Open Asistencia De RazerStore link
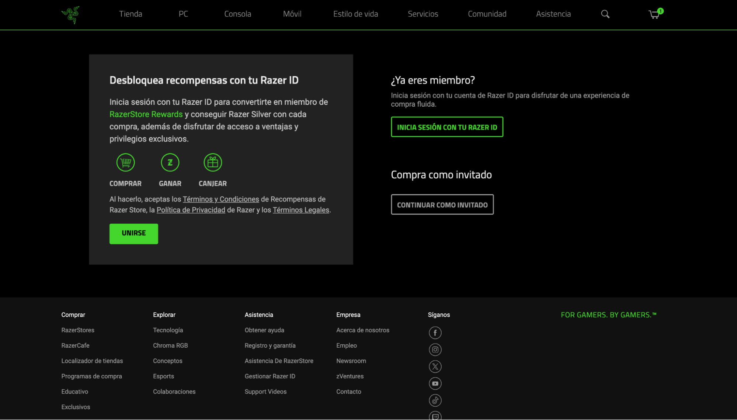Image resolution: width=737 pixels, height=420 pixels. pos(279,361)
